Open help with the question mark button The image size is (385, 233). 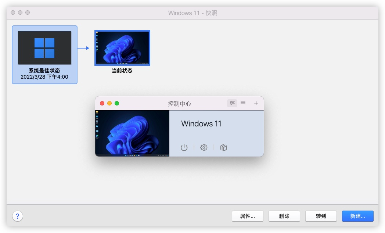click(17, 216)
